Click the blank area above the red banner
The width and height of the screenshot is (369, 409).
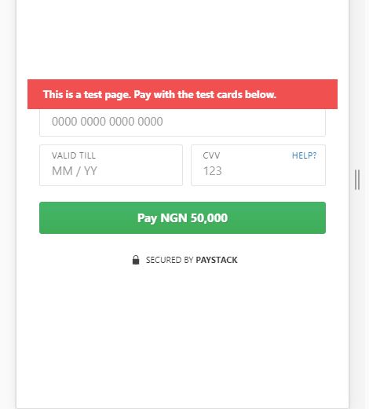(x=182, y=39)
